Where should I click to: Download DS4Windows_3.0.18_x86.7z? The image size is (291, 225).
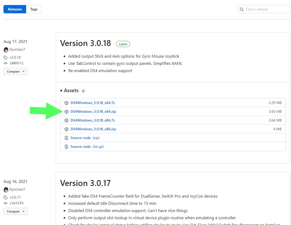click(x=92, y=121)
